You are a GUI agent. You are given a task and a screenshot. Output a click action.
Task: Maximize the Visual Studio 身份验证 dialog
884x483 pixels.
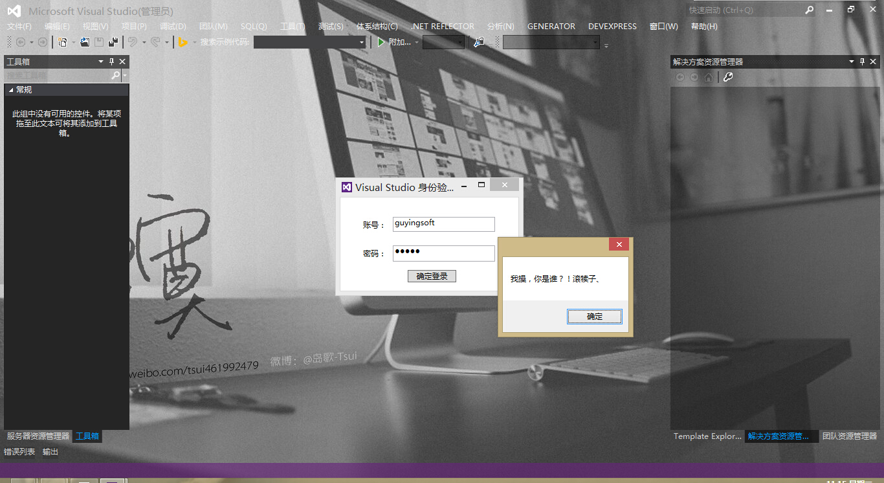click(x=481, y=185)
